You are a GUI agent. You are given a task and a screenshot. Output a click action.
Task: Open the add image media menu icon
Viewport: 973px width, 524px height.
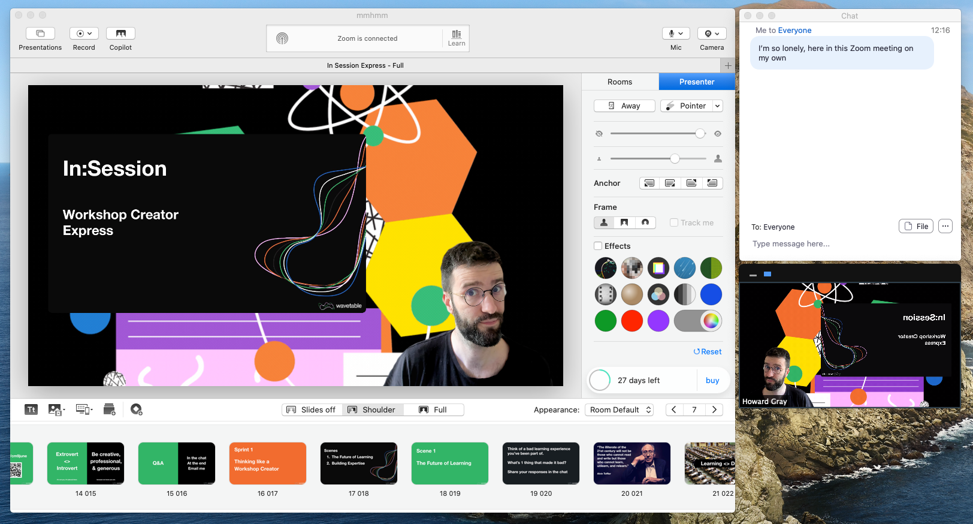click(x=56, y=409)
